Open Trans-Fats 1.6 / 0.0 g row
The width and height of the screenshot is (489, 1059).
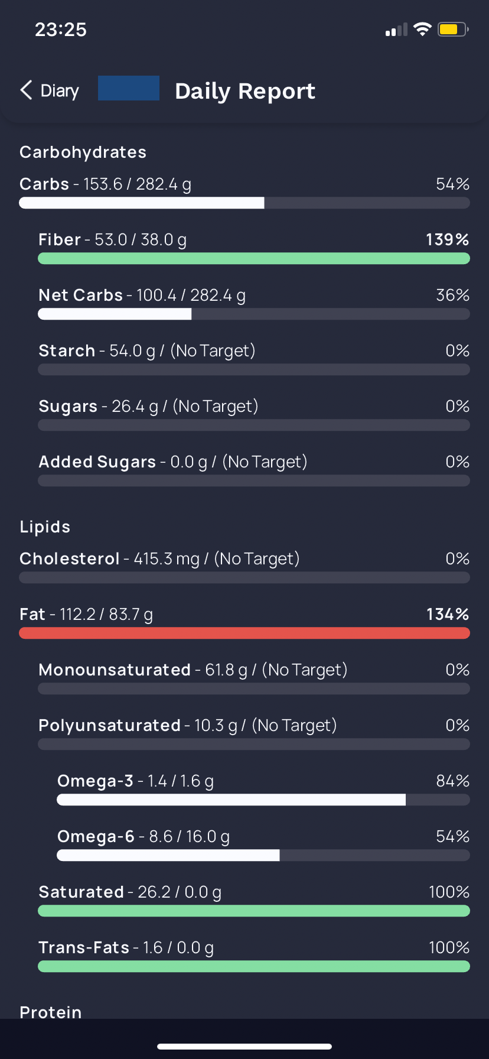tap(254, 956)
